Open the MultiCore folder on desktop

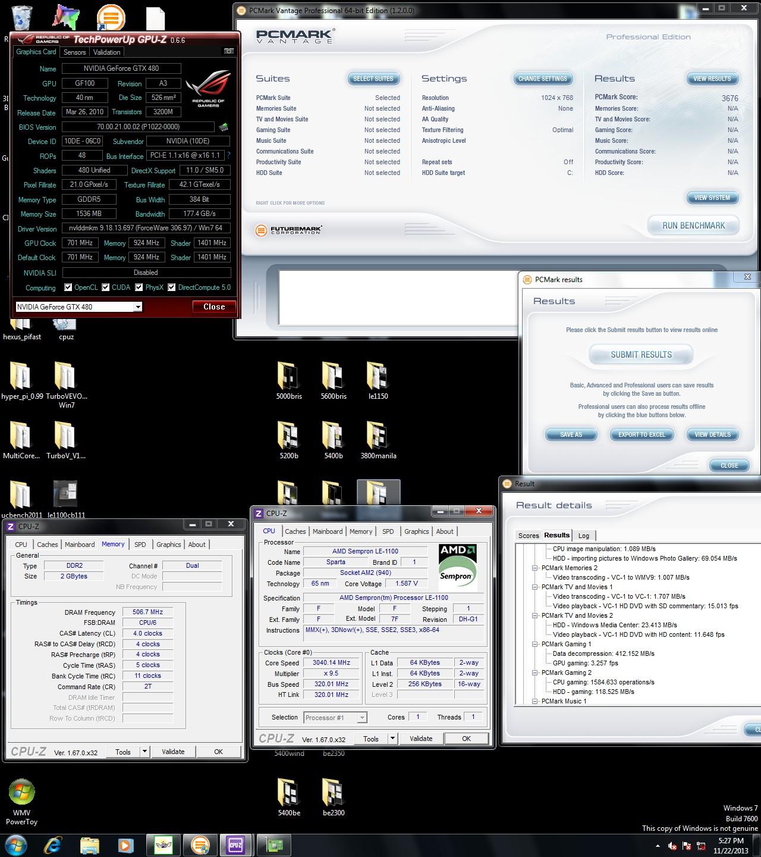coord(21,436)
